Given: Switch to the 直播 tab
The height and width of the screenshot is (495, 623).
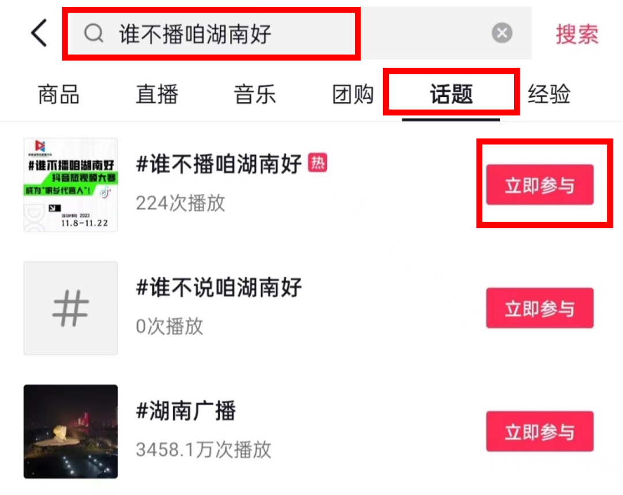Looking at the screenshot, I should 157,95.
